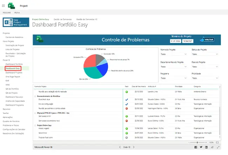This screenshot has height=155, width=228.
Task: Sort by Data de Vencimento column header
Action: (x=139, y=86)
